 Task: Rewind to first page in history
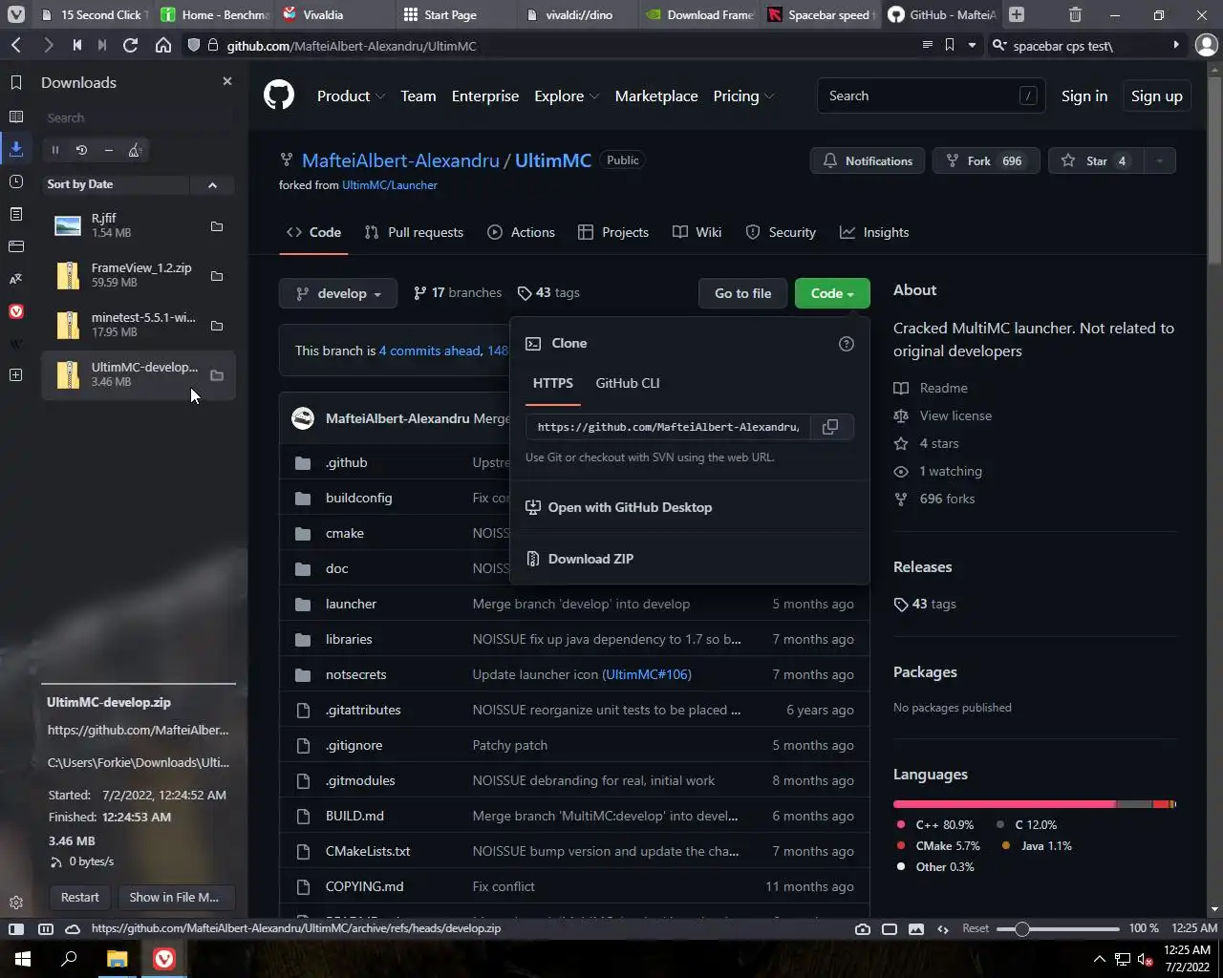click(76, 45)
